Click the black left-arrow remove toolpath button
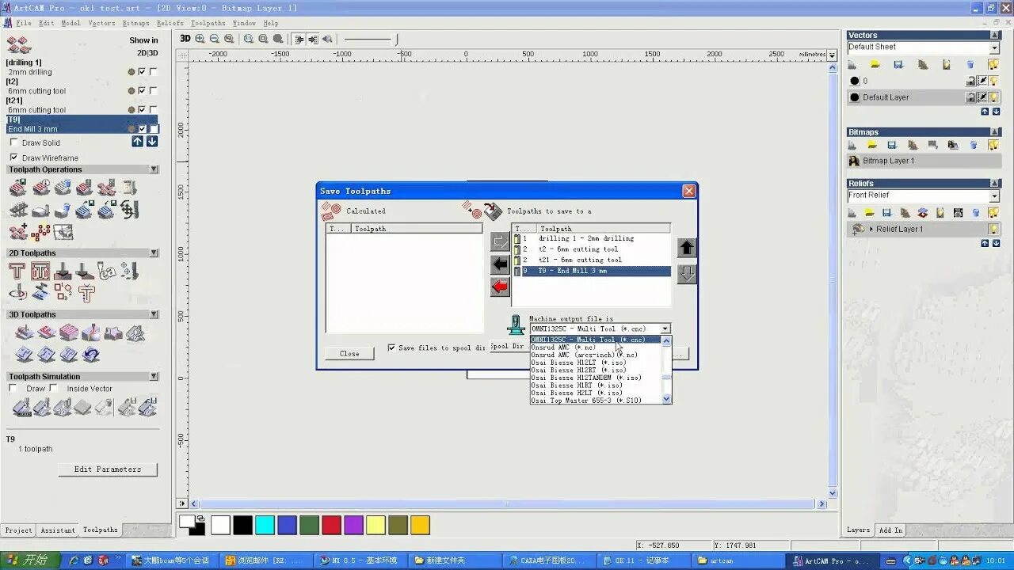The image size is (1014, 570). pos(500,264)
